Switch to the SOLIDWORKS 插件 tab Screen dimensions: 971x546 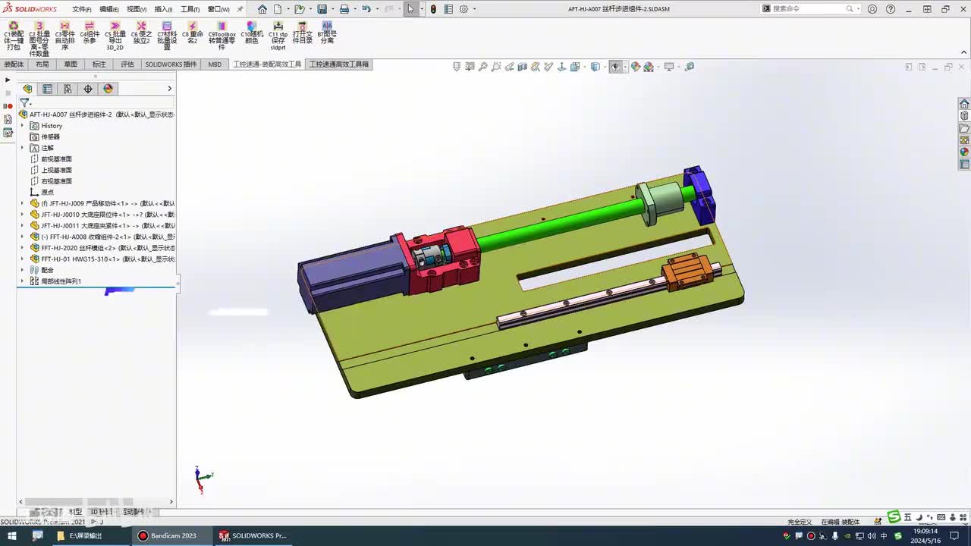(171, 64)
